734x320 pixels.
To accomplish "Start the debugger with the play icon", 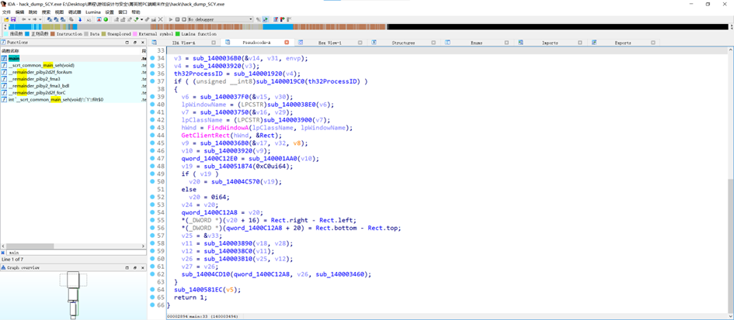I will point(171,19).
